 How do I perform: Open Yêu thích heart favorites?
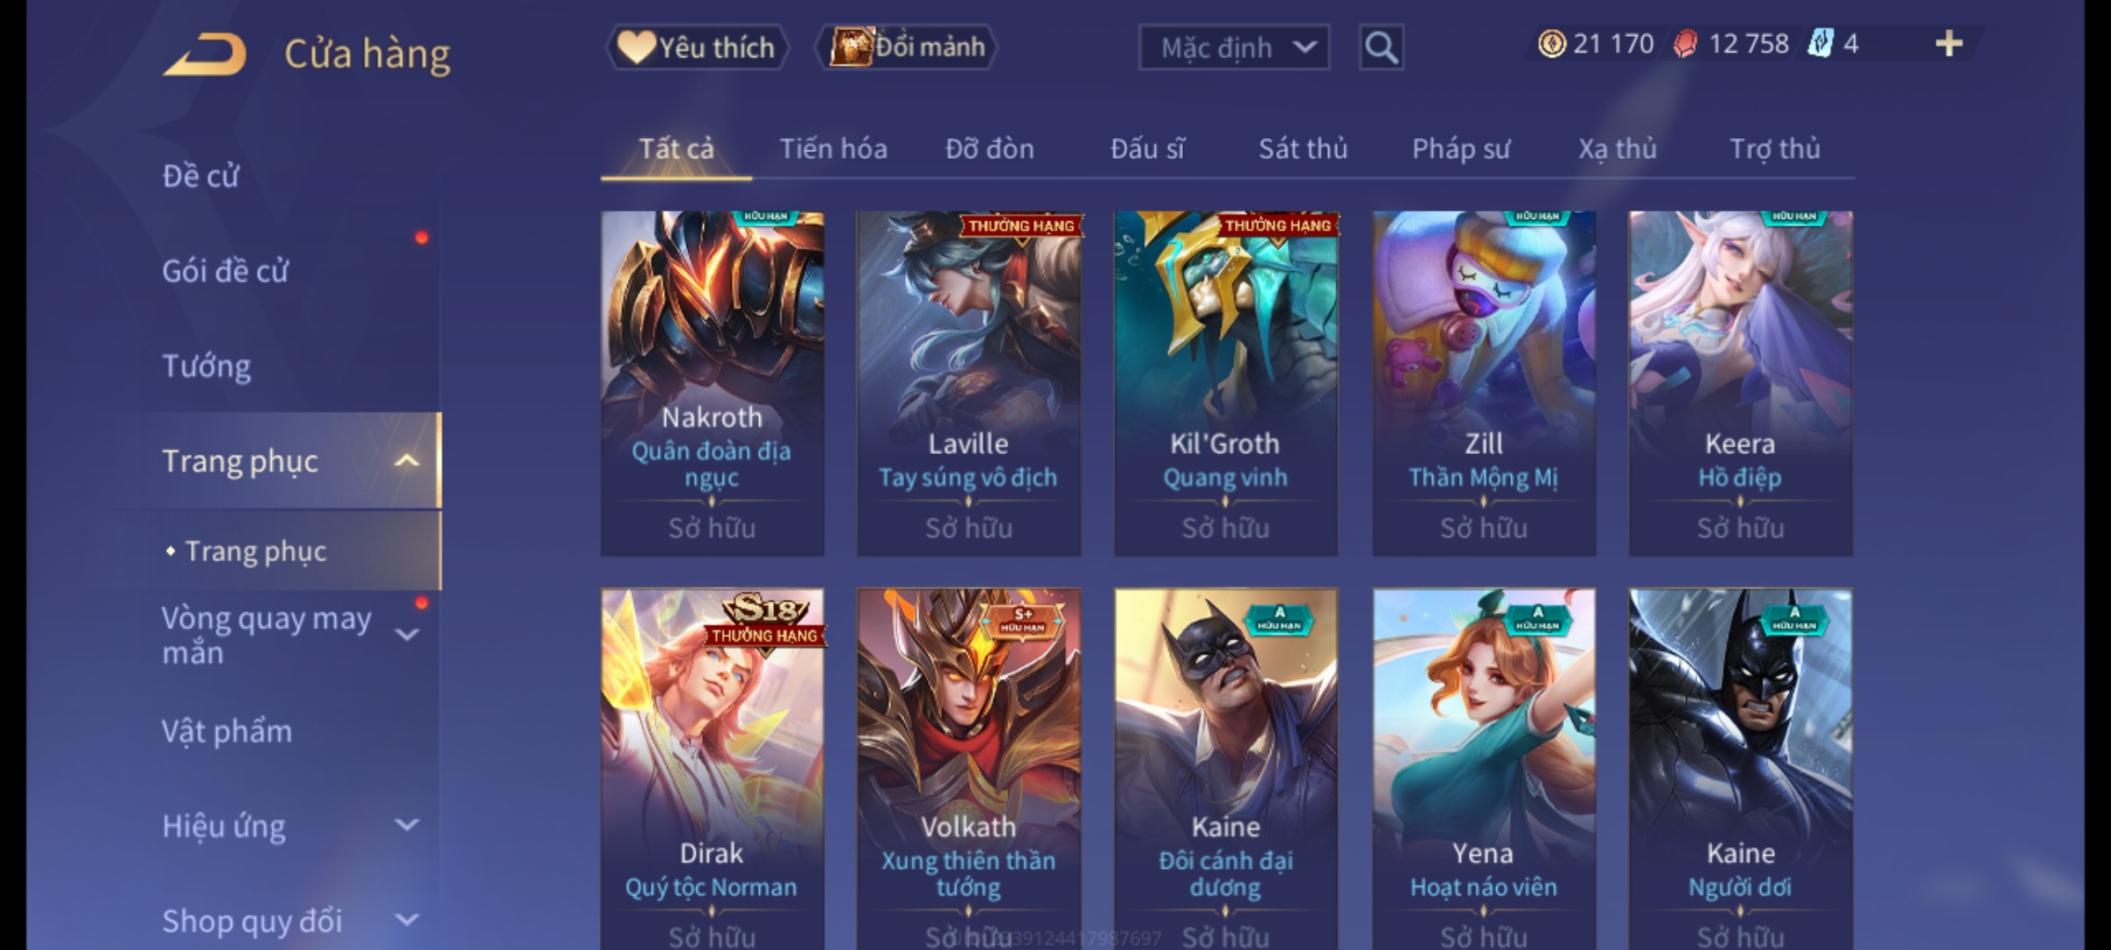click(697, 47)
